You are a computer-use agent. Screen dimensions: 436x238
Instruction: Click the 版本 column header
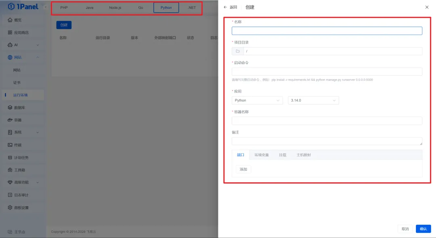coord(134,38)
